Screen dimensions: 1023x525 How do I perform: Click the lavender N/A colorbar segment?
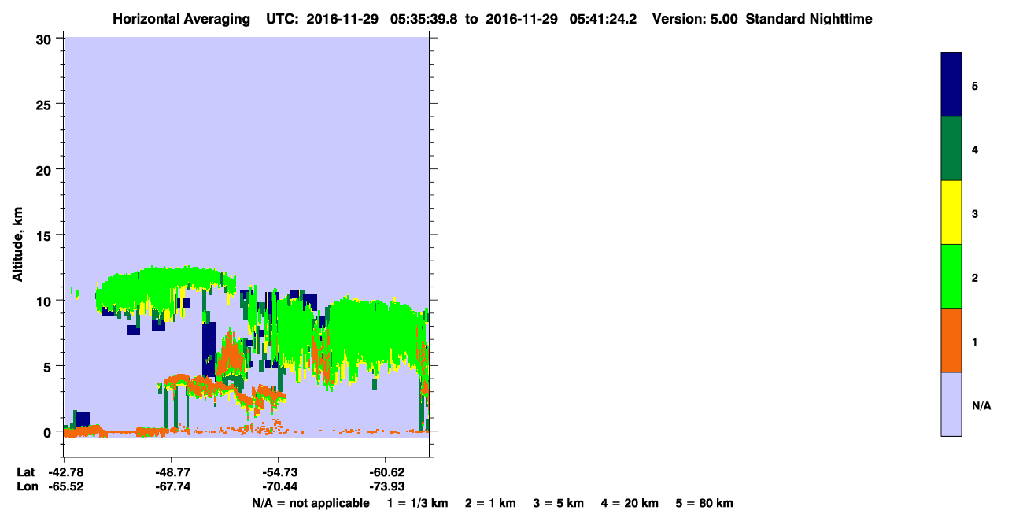tap(951, 404)
